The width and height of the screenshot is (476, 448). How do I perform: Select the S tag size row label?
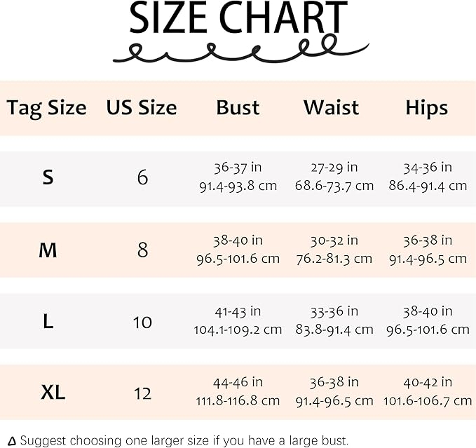(x=47, y=177)
